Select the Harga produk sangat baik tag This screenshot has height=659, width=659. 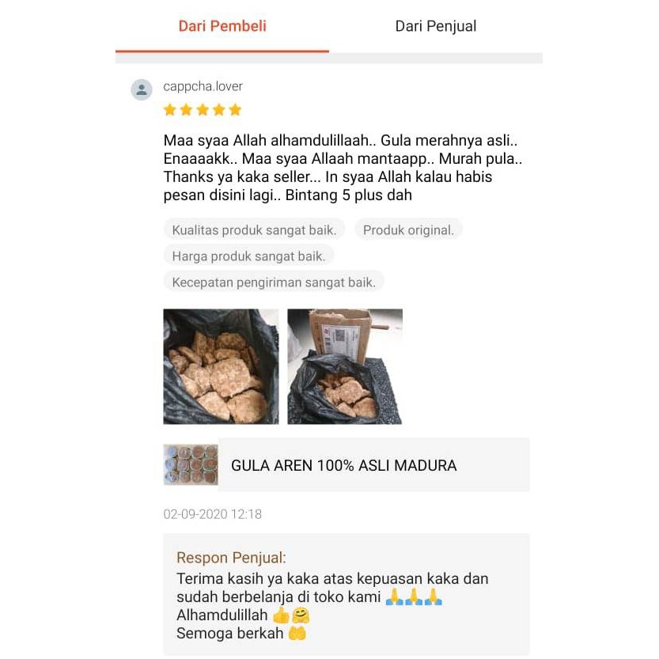(248, 256)
